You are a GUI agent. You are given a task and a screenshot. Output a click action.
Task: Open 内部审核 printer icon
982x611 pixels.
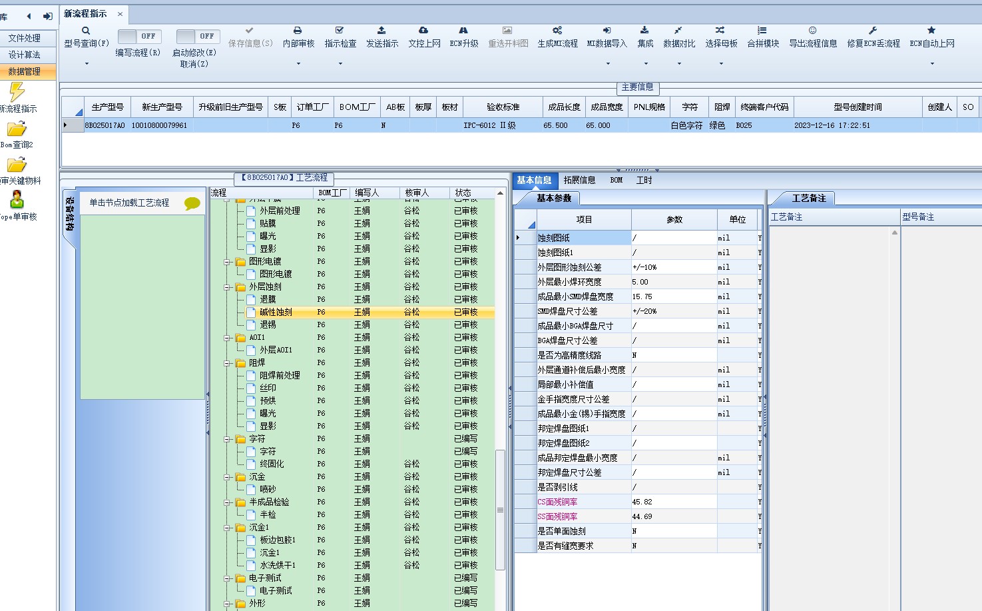click(298, 30)
